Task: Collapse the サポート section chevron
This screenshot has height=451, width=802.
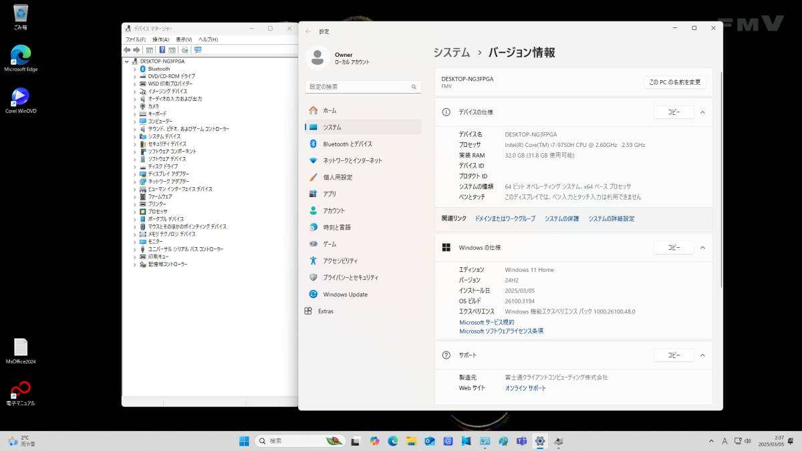Action: pos(702,355)
